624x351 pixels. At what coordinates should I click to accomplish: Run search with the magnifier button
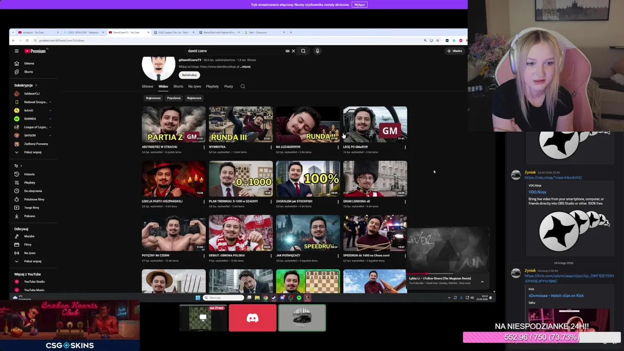click(x=303, y=51)
